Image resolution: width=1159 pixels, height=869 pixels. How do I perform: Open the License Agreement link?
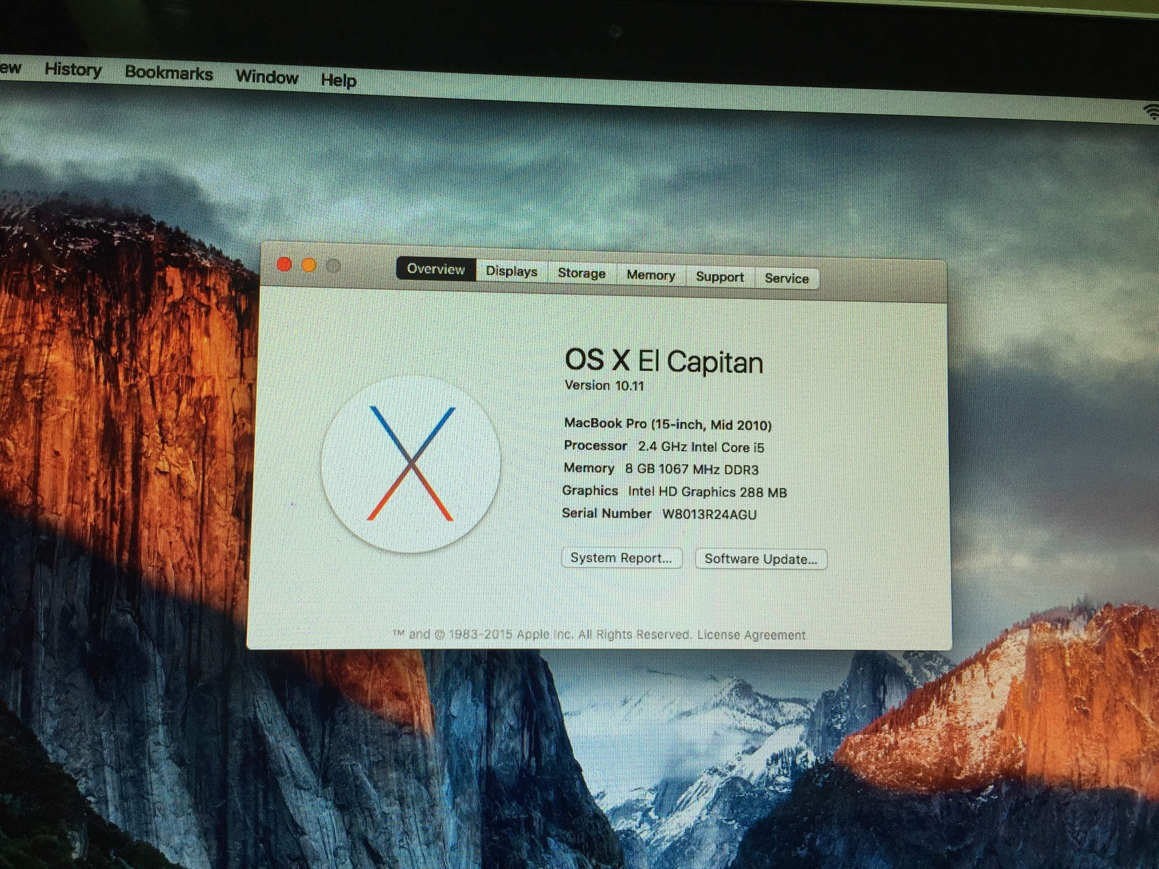(x=751, y=635)
